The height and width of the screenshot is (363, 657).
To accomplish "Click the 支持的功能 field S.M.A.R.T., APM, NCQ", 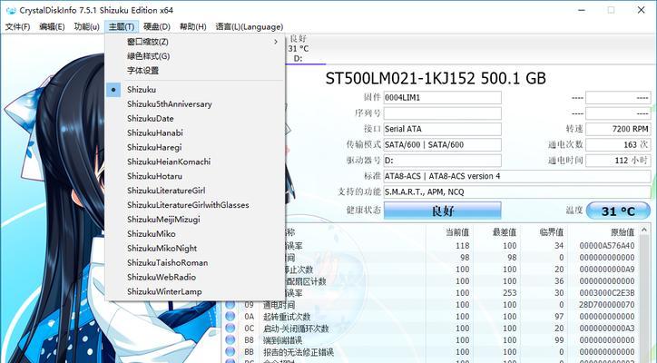I will pos(517,192).
